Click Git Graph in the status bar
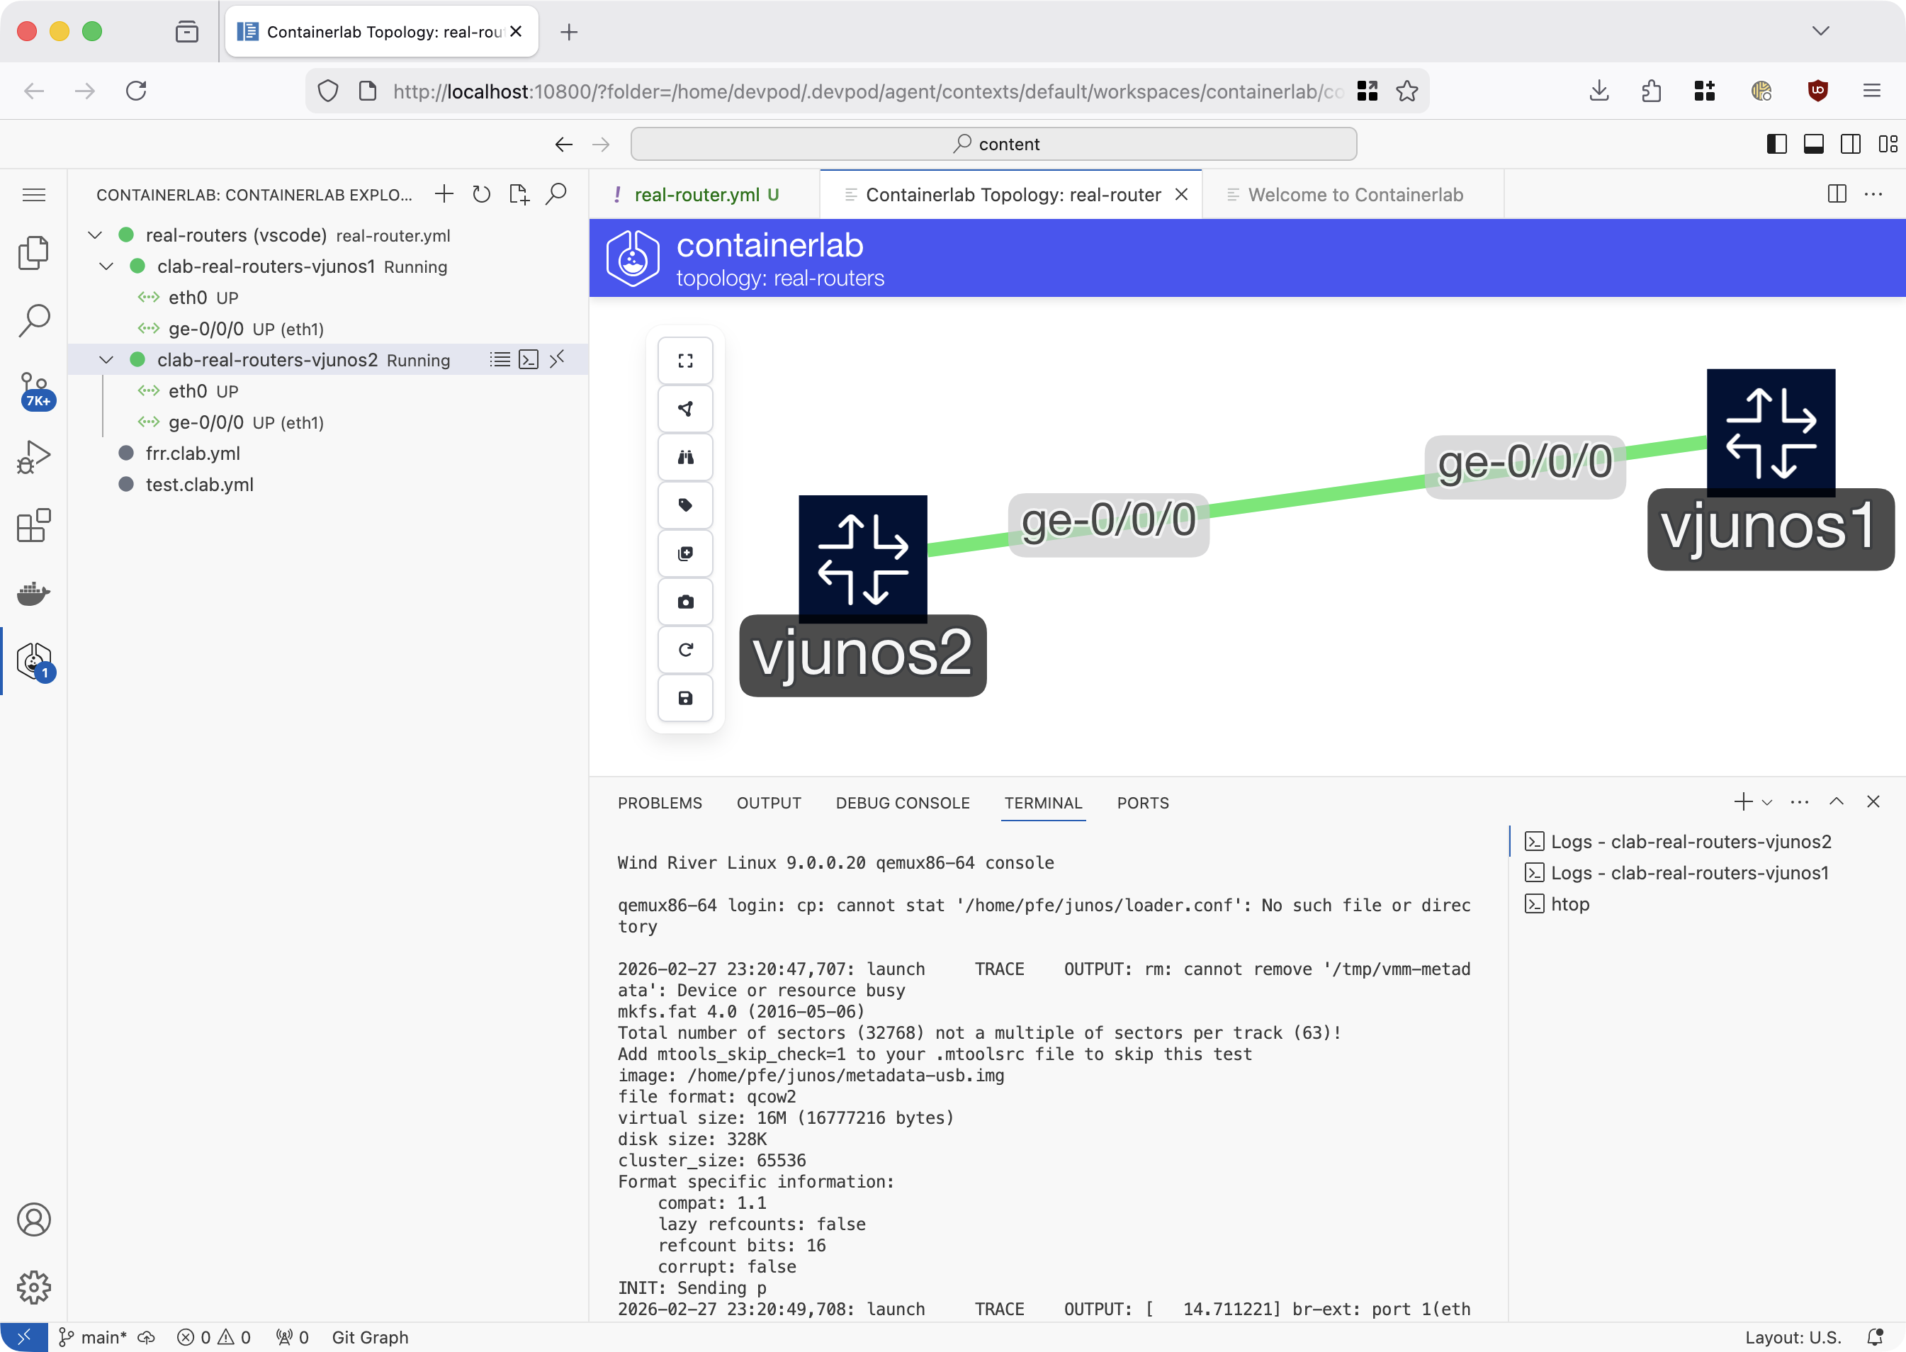Viewport: 1906px width, 1352px height. (x=370, y=1337)
